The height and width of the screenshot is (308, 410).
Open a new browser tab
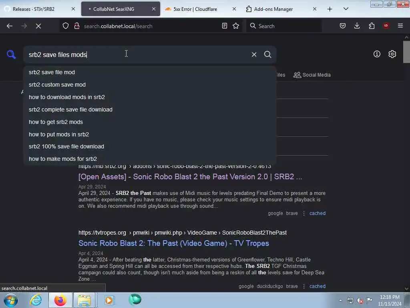330,9
